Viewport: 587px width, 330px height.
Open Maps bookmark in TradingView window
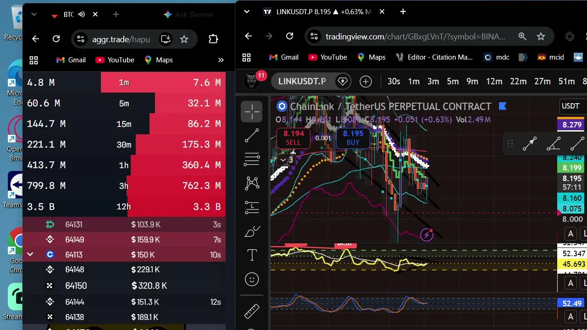pyautogui.click(x=371, y=57)
